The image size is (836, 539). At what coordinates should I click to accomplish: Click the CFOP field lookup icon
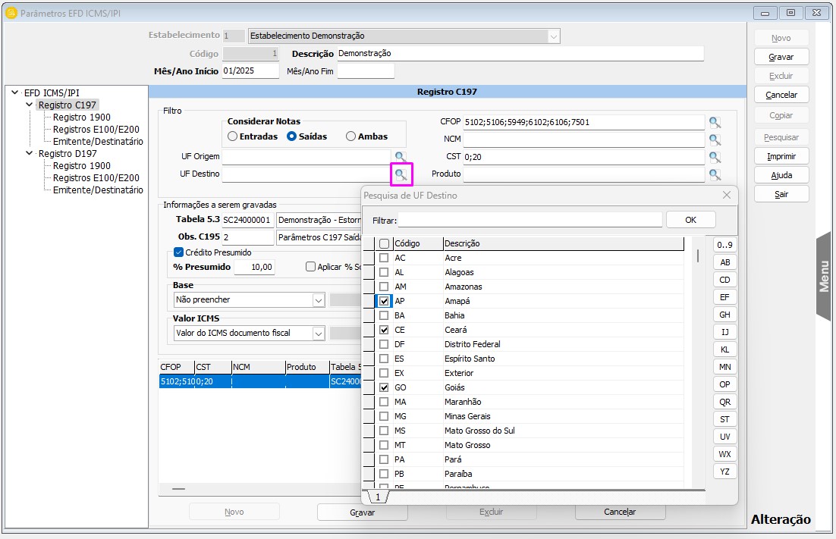715,122
